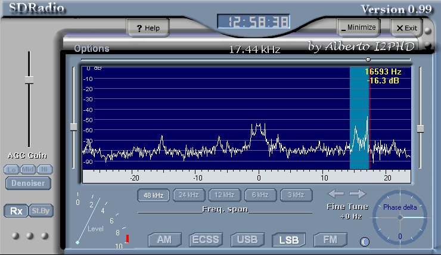Select the 24 kHz frequency span
The width and height of the screenshot is (441, 255).
click(189, 195)
